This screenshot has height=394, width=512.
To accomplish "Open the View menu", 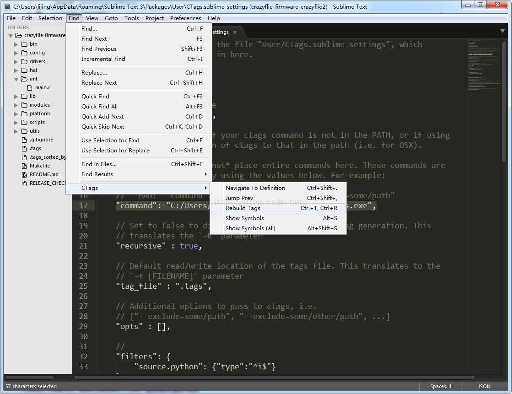I will [92, 18].
